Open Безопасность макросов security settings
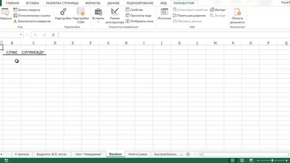 click(x=32, y=21)
